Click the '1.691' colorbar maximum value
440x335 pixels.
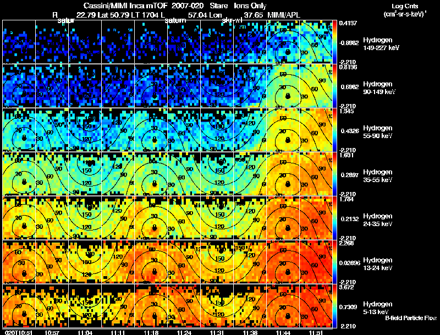coord(346,155)
